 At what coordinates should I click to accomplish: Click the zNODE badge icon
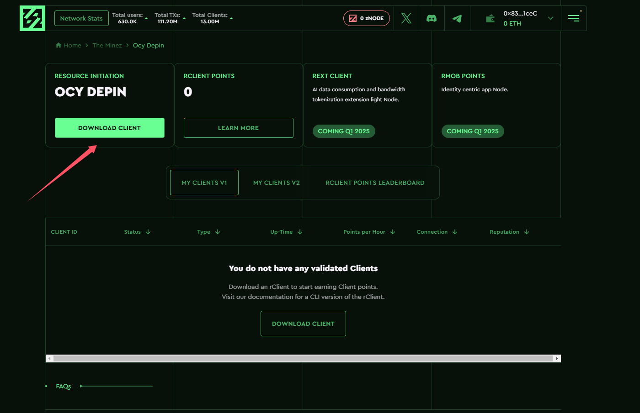coord(353,18)
